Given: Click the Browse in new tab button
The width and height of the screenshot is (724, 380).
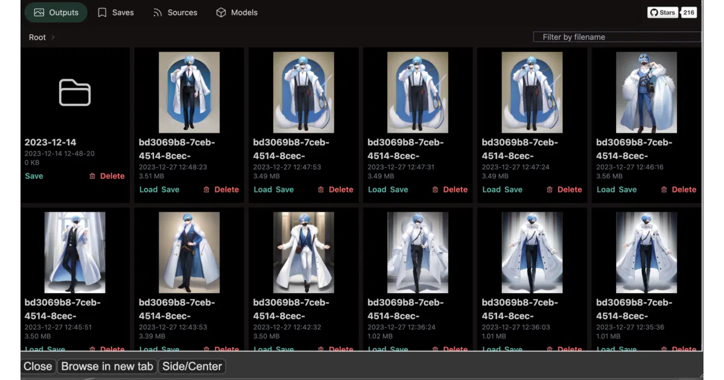Looking at the screenshot, I should tap(107, 366).
